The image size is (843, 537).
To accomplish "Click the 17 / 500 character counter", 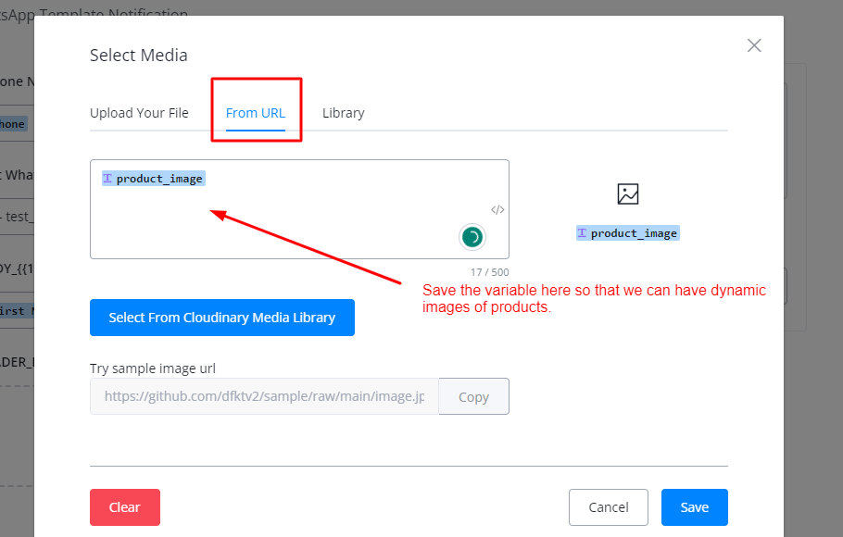I will [490, 272].
